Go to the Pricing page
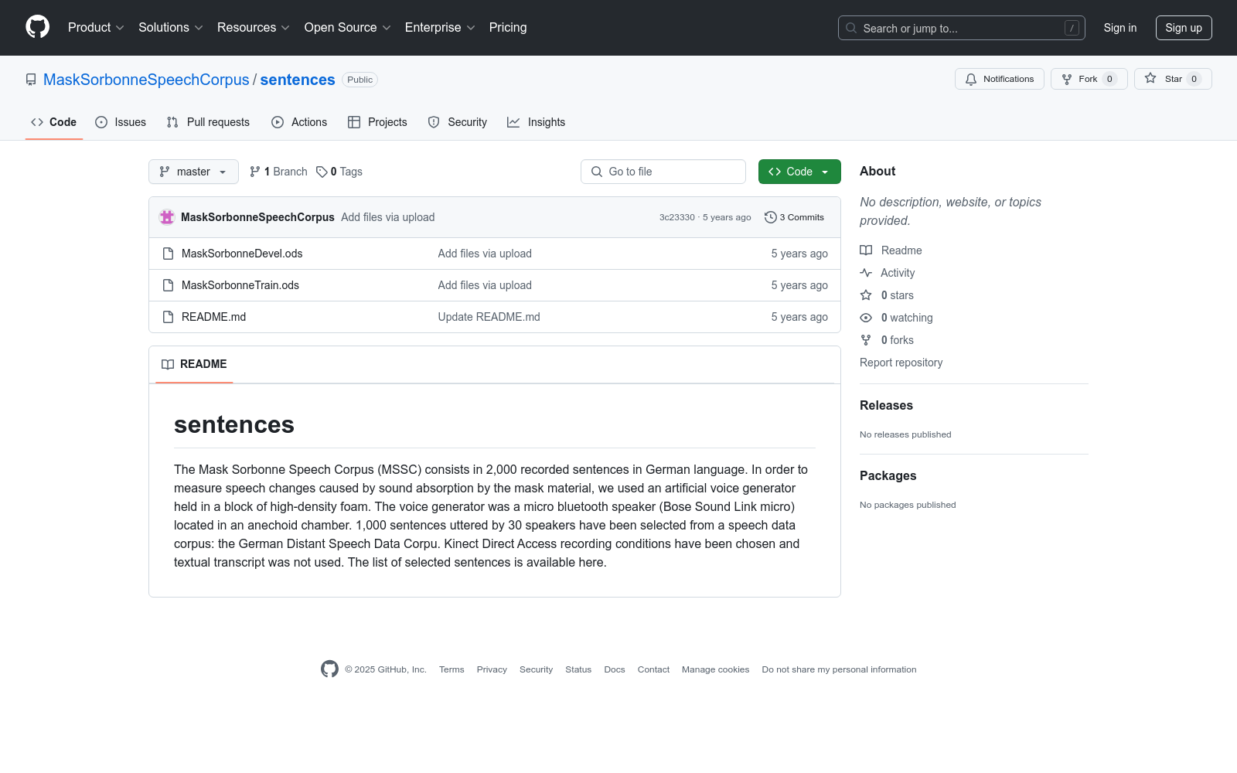Screen dimensions: 1237x773 click(508, 27)
